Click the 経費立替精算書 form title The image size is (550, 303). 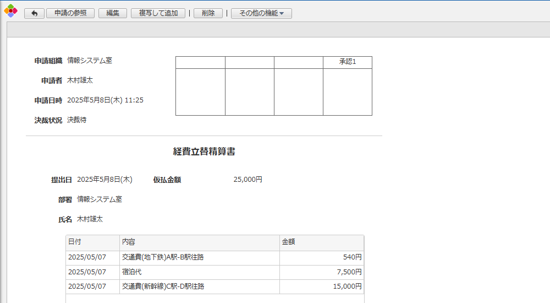(x=204, y=152)
